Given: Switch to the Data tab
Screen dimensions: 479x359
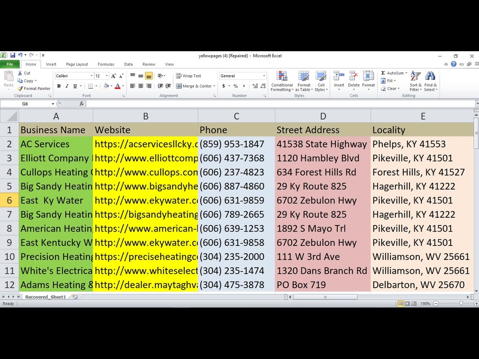Looking at the screenshot, I should [x=128, y=64].
